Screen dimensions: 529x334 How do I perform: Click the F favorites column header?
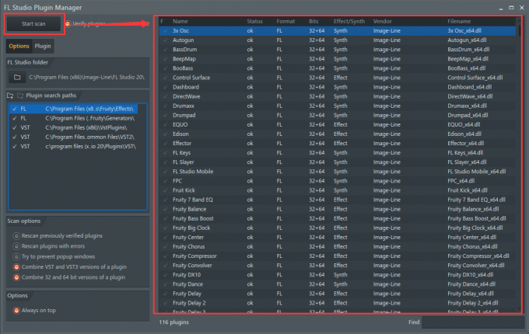162,21
